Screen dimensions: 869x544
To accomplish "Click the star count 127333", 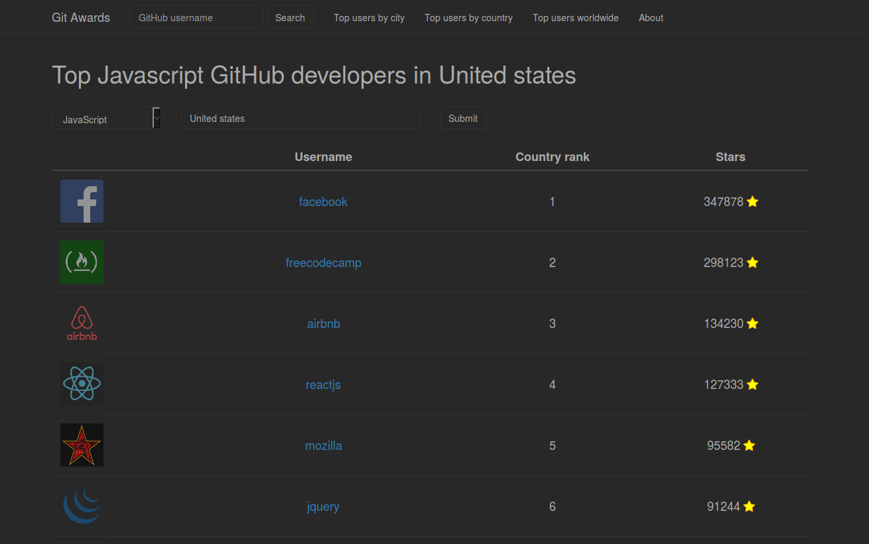I will [724, 385].
